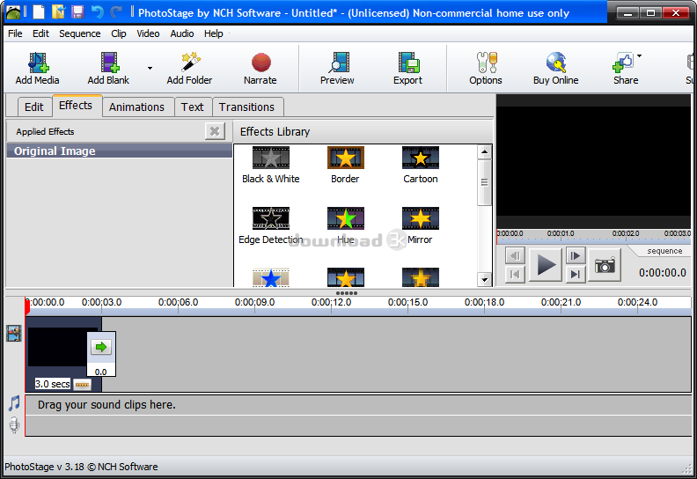Open the Add Blank dropdown arrow
The height and width of the screenshot is (479, 697).
pyautogui.click(x=150, y=68)
